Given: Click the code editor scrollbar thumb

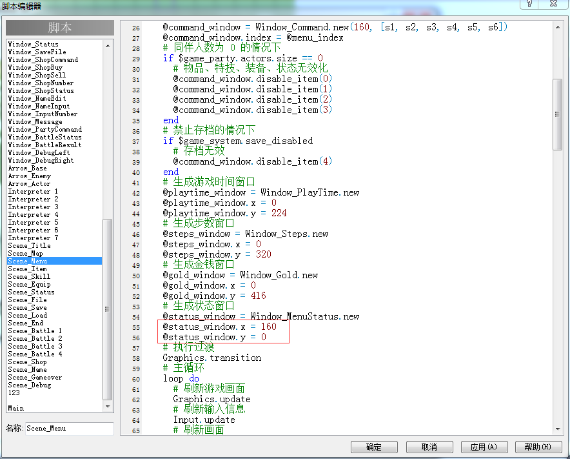Looking at the screenshot, I should click(558, 114).
